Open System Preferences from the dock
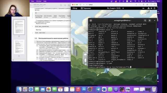Viewport: 167px width, 93px height. point(90,89)
